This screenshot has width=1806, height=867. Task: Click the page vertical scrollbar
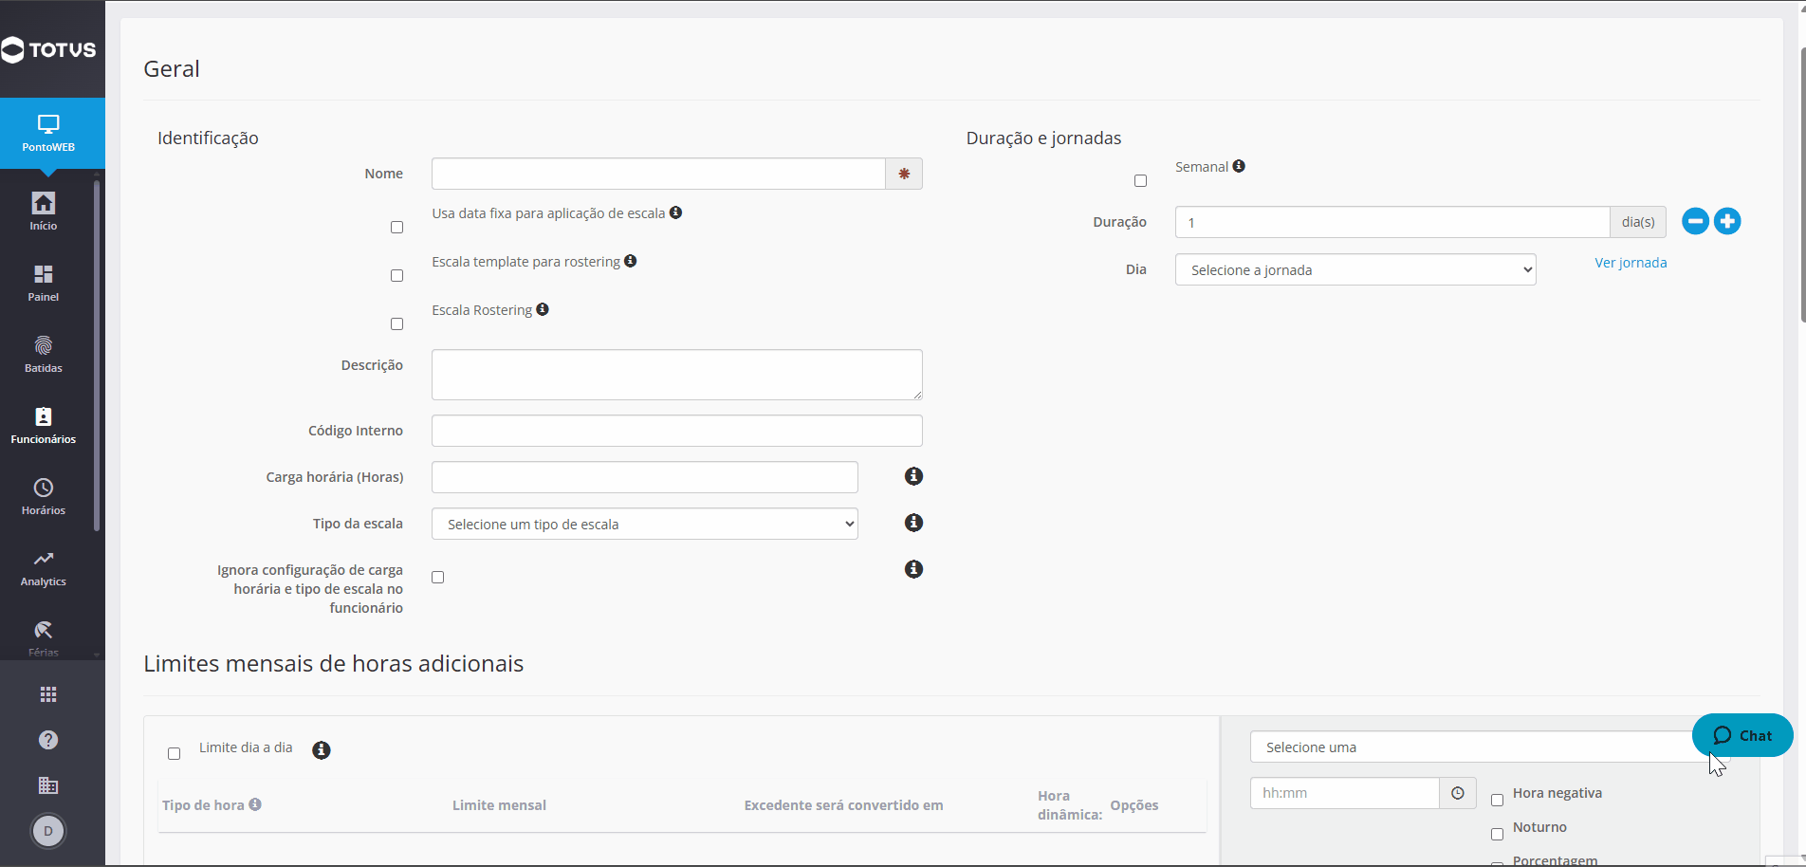[x=1801, y=185]
